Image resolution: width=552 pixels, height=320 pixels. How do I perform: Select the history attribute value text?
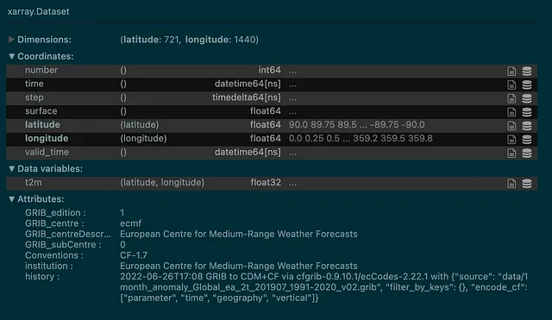tap(324, 287)
